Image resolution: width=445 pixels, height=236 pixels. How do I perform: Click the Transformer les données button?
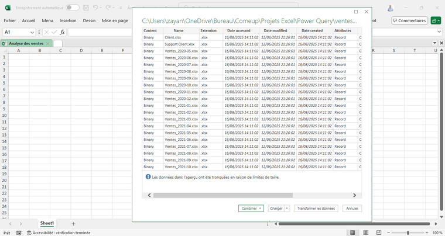tap(316, 208)
